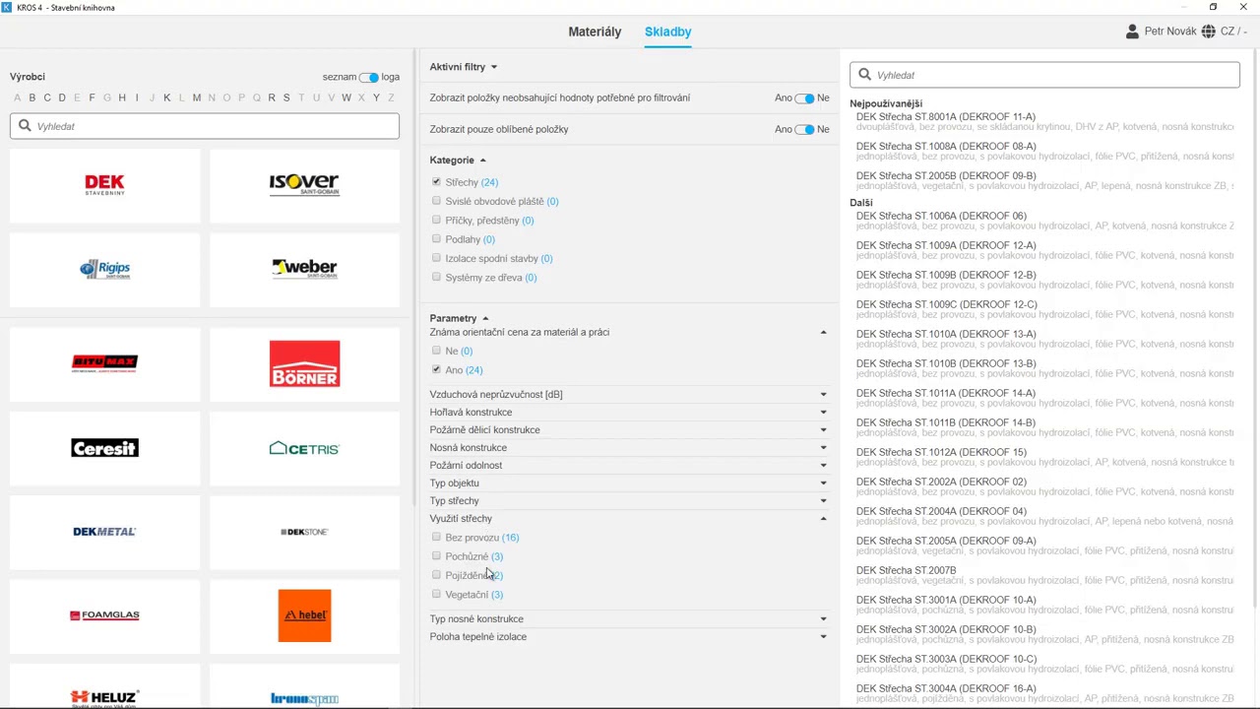Choose the Isover Saint-Gobain manufacturer logo
The height and width of the screenshot is (709, 1260).
click(x=304, y=184)
